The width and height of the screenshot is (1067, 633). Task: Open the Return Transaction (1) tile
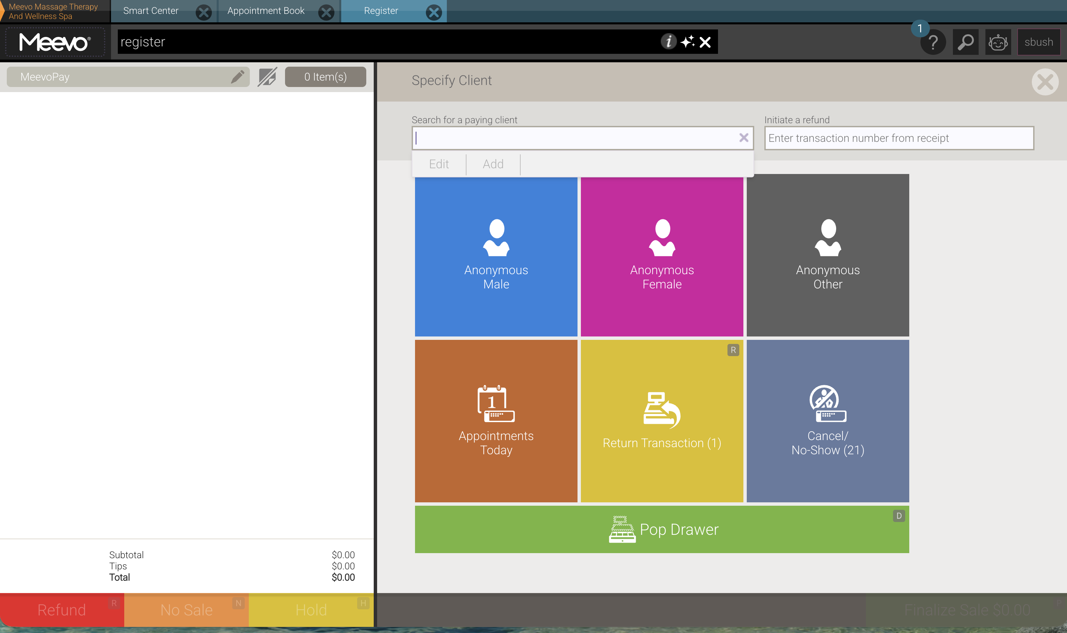click(662, 421)
